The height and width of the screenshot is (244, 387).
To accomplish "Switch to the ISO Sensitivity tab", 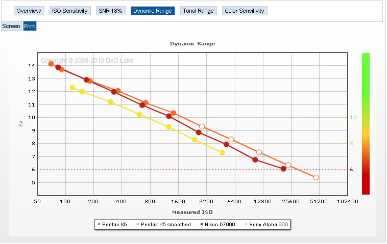I will click(x=70, y=11).
